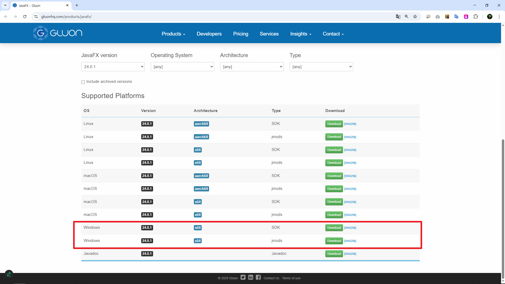The image size is (505, 284).
Task: Open Terms of use footer link
Action: click(x=291, y=278)
